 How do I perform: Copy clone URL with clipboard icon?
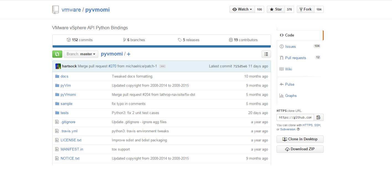click(319, 117)
